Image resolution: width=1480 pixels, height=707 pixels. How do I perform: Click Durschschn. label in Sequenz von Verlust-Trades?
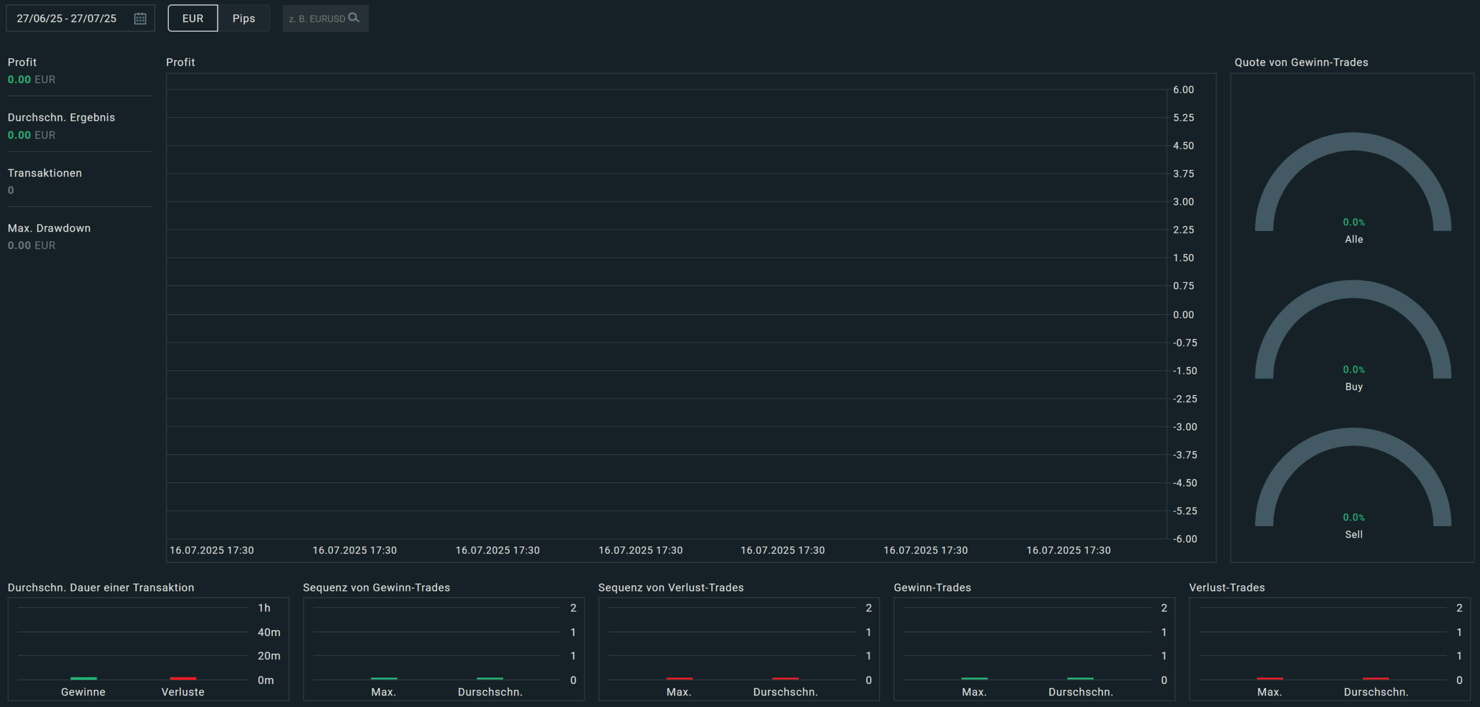coord(785,692)
